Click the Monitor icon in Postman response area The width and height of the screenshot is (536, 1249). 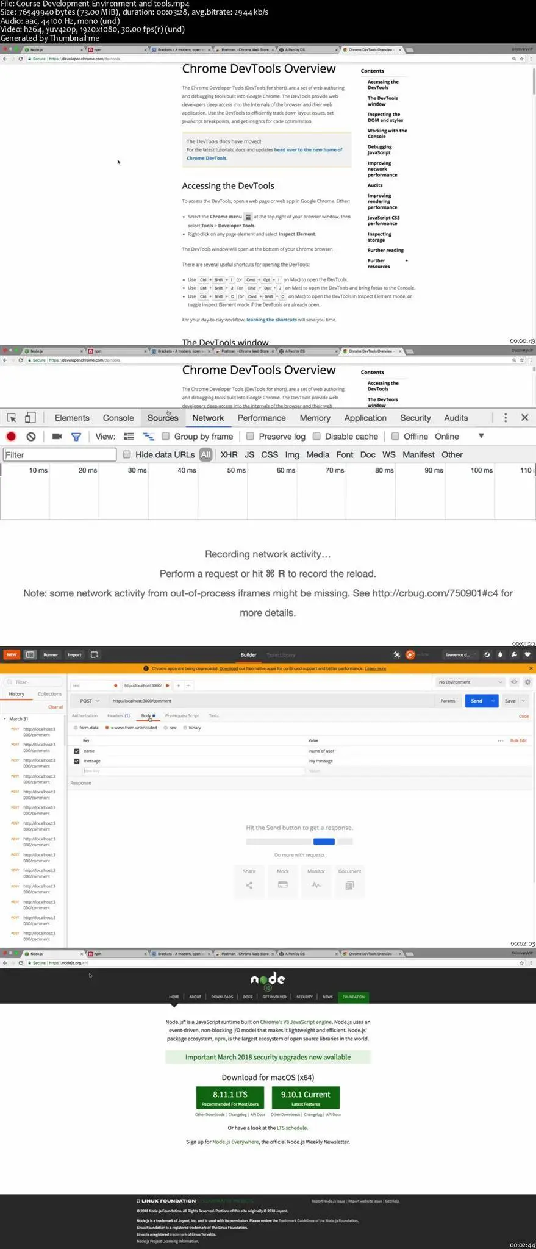(x=316, y=885)
